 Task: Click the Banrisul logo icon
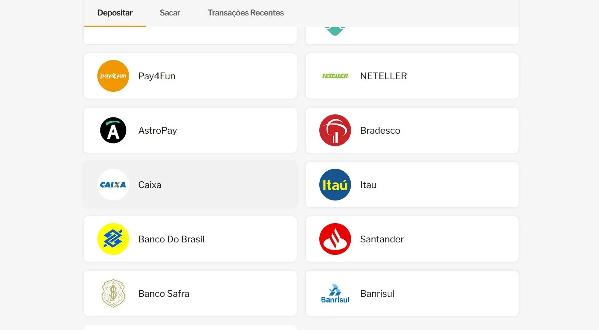pyautogui.click(x=335, y=293)
